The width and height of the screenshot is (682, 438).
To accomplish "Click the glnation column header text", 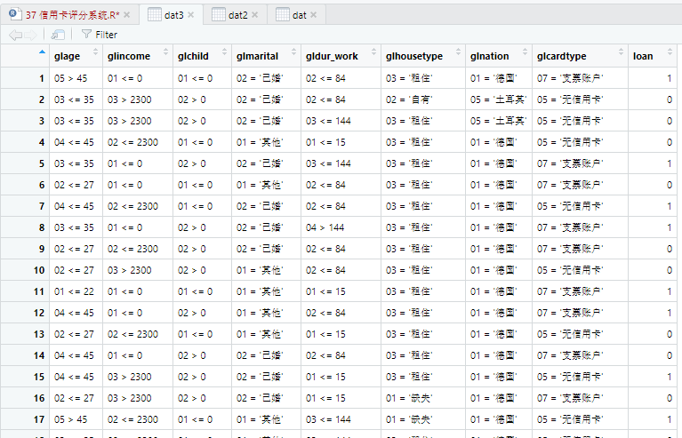I will (x=489, y=57).
